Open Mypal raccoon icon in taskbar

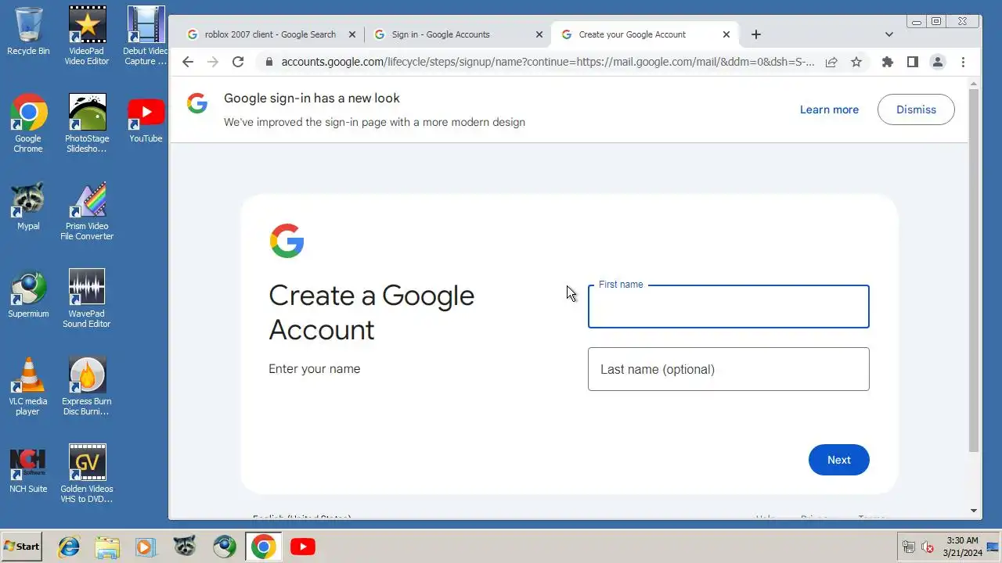tap(185, 547)
